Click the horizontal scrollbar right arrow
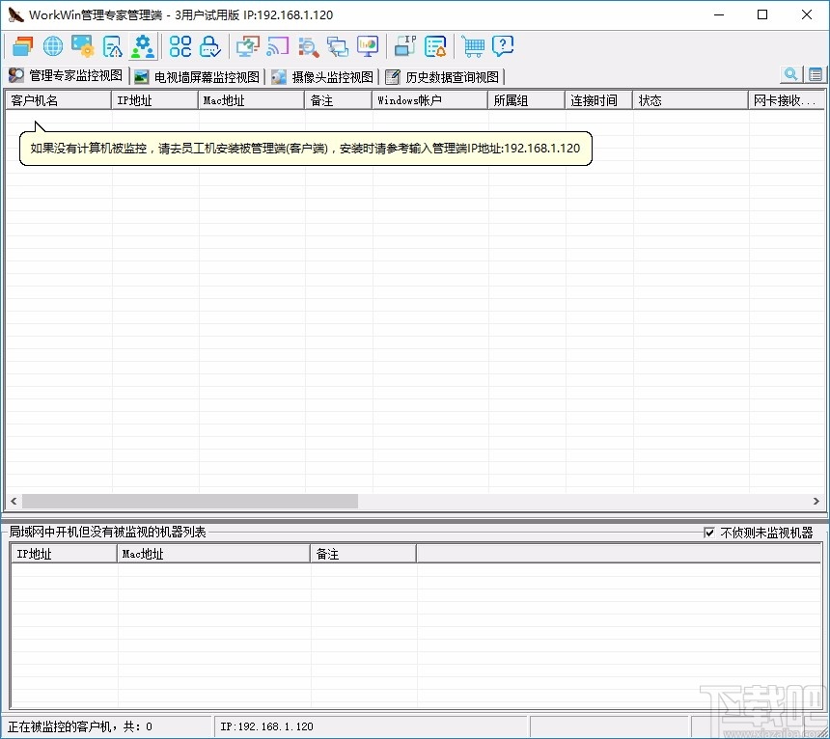 [816, 501]
